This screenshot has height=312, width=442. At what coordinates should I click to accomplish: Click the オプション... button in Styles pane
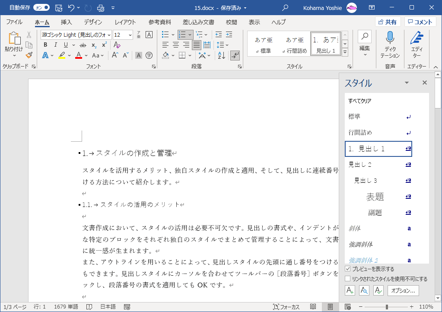click(x=403, y=290)
